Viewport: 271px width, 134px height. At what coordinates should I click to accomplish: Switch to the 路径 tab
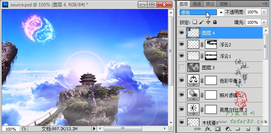coord(210,4)
